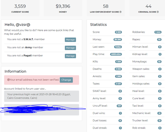The width and height of the screenshot is (165, 132).
Task: Open the Army membership Manage button
Action: pos(70,48)
